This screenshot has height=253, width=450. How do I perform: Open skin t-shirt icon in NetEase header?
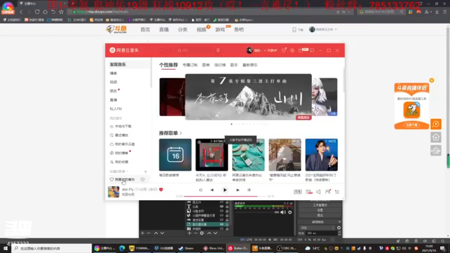284,50
